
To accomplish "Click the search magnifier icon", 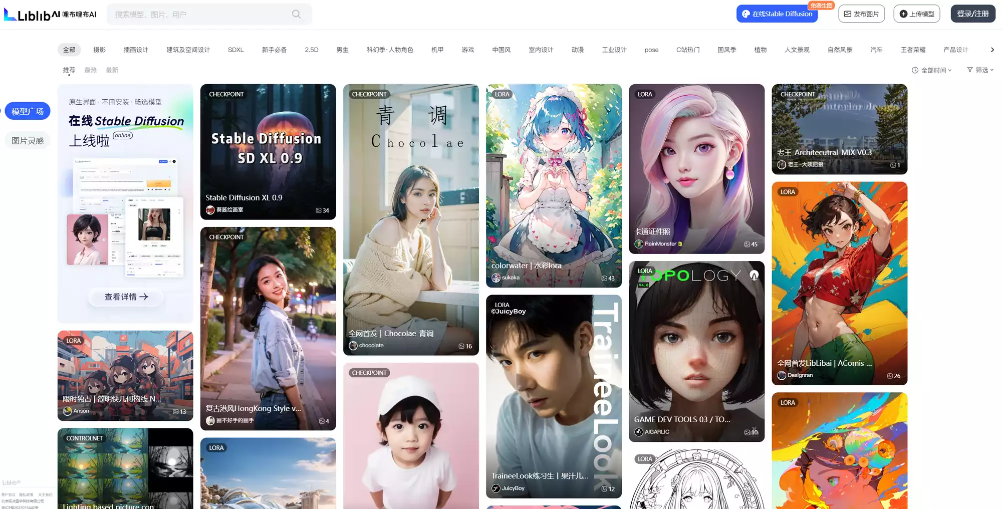I will (x=296, y=14).
